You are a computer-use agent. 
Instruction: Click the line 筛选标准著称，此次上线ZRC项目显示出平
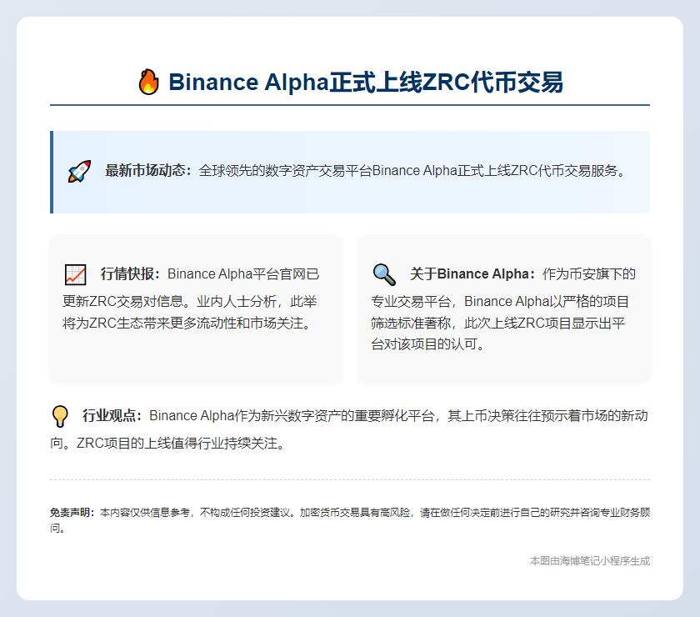497,323
